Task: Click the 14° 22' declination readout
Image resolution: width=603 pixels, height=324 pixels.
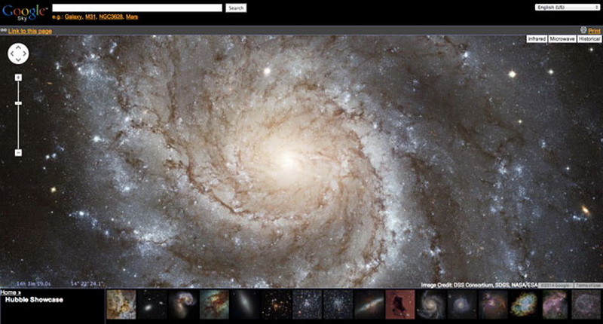Action: (87, 284)
